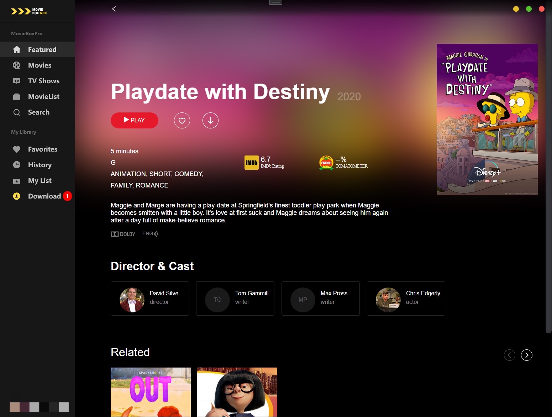
Task: Click the Favorites heart icon in sidebar
Action: [x=17, y=149]
